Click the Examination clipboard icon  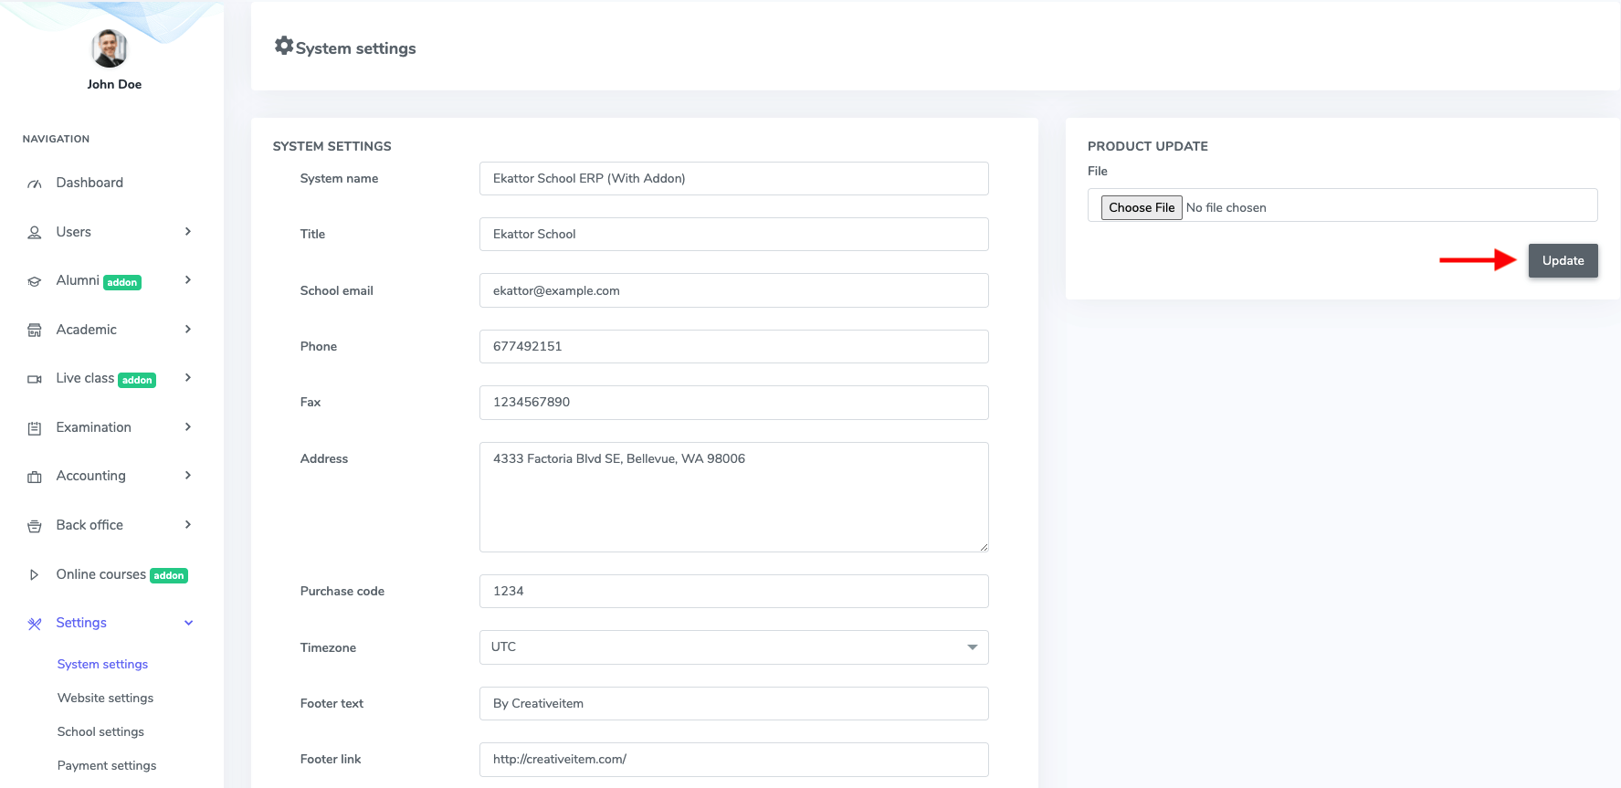[x=35, y=428]
